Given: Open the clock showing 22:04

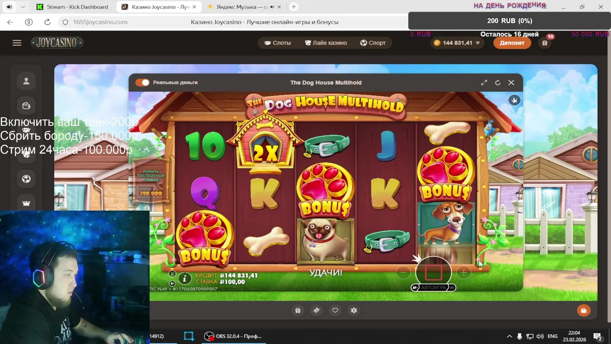Looking at the screenshot, I should click(574, 336).
